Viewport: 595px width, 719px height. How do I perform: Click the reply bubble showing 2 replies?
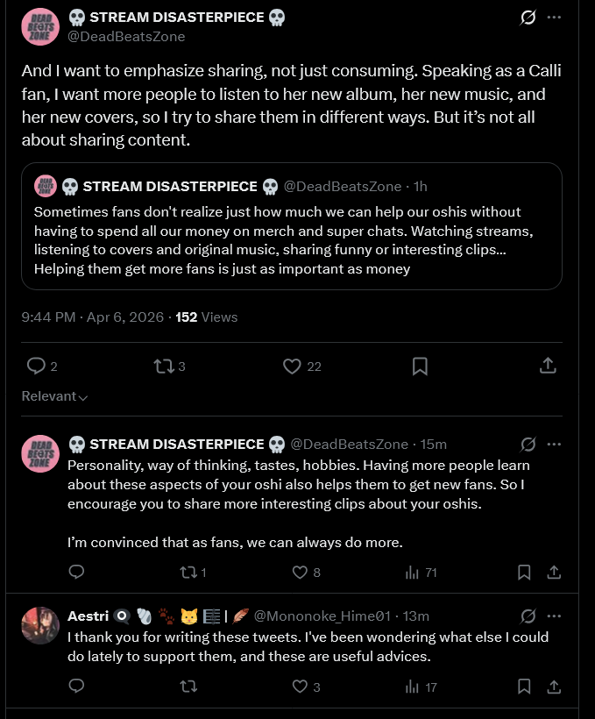pos(42,366)
